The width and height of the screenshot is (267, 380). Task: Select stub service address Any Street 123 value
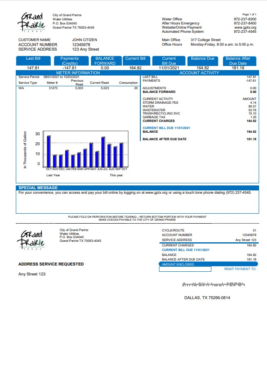coord(246,240)
